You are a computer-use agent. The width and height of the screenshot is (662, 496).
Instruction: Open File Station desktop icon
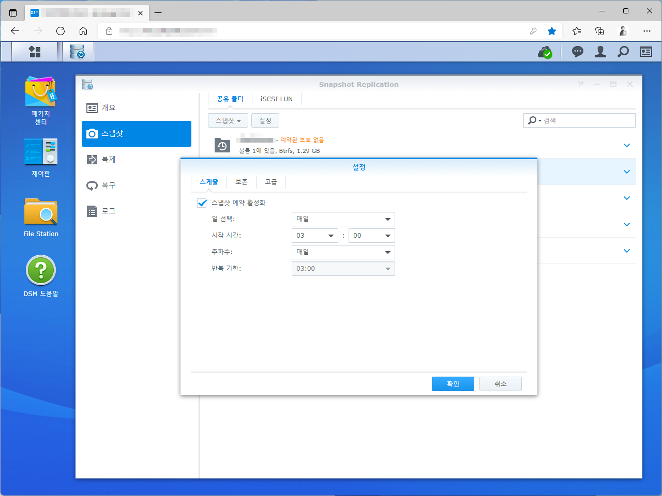(x=41, y=218)
